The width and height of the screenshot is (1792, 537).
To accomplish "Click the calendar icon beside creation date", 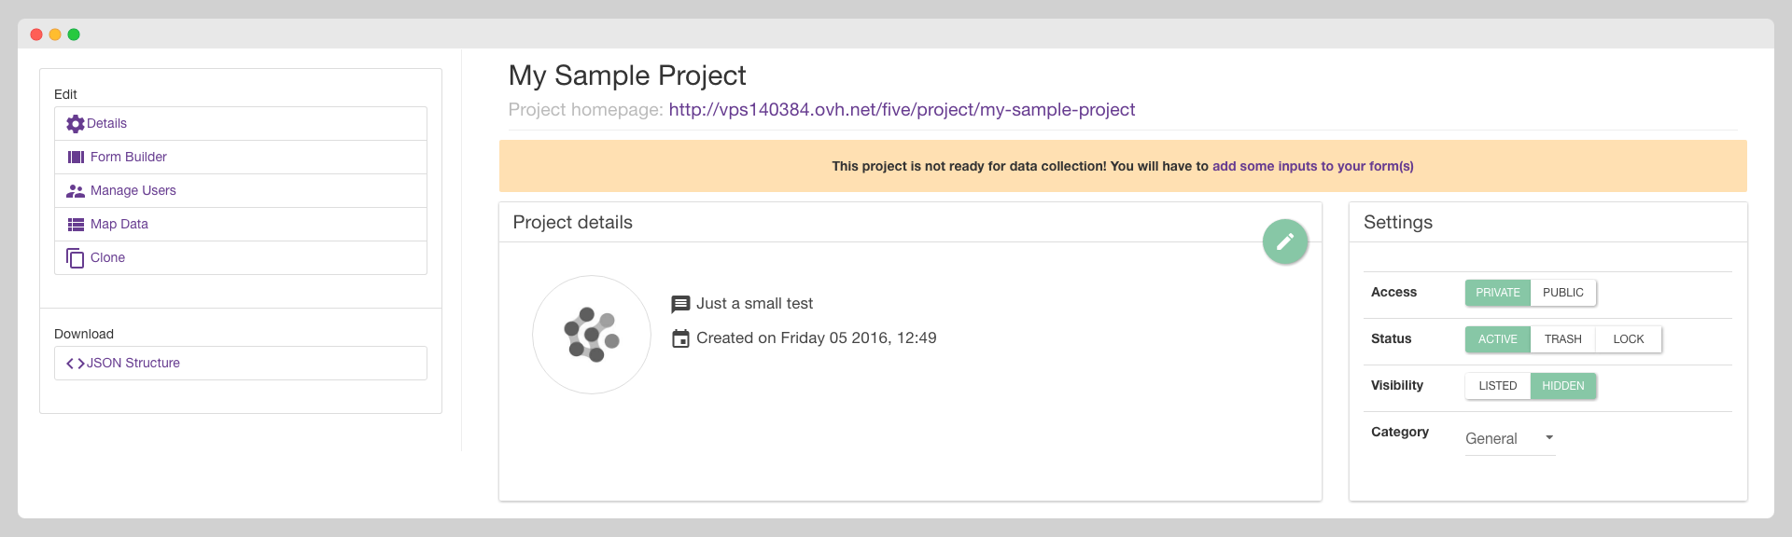I will pos(681,338).
